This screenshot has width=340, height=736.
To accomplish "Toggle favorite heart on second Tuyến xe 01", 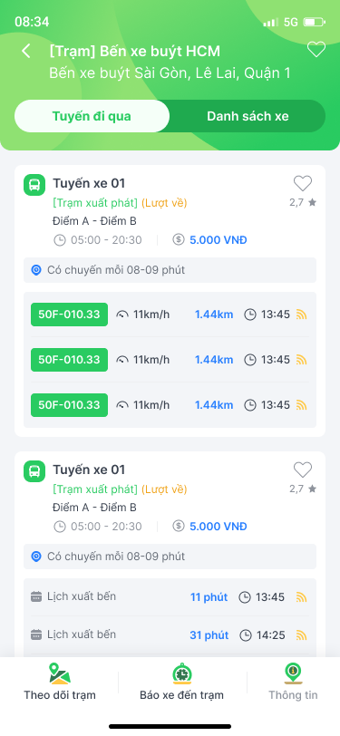I will (x=303, y=470).
